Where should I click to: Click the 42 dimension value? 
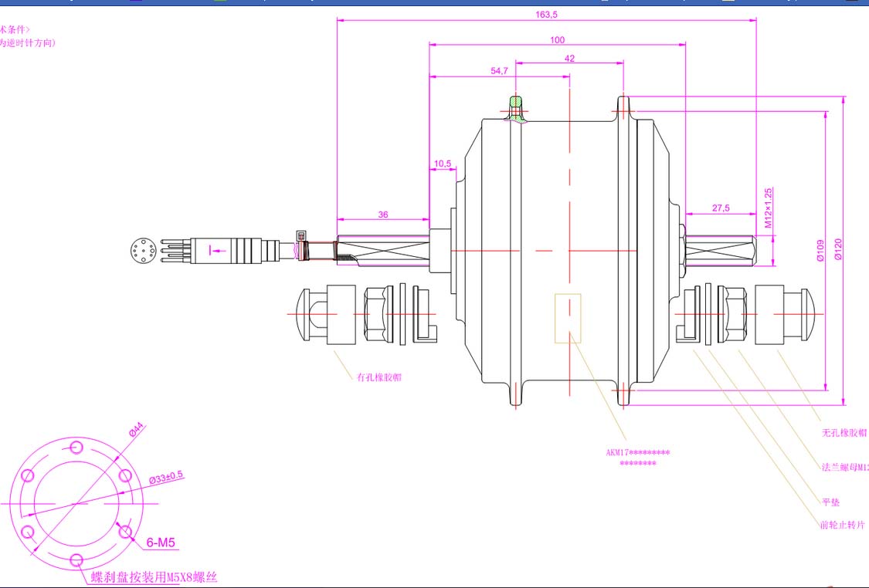tap(569, 59)
